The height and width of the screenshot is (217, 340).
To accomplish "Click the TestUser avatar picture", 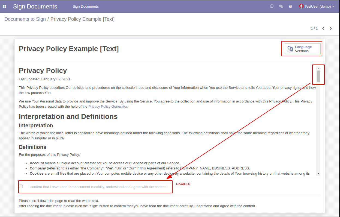I will [301, 6].
